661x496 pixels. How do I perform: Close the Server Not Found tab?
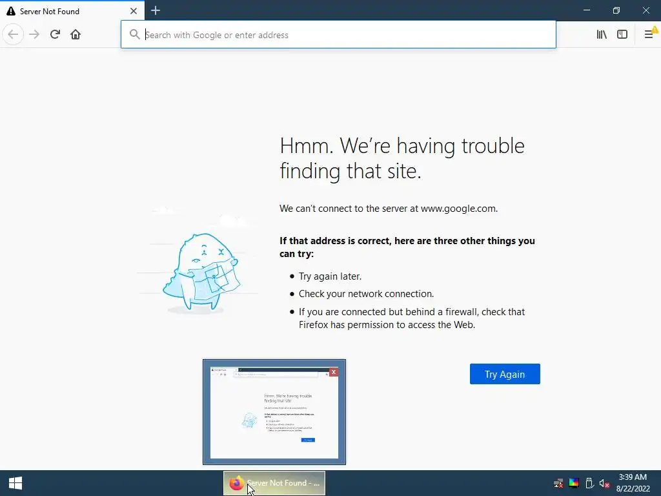click(134, 11)
